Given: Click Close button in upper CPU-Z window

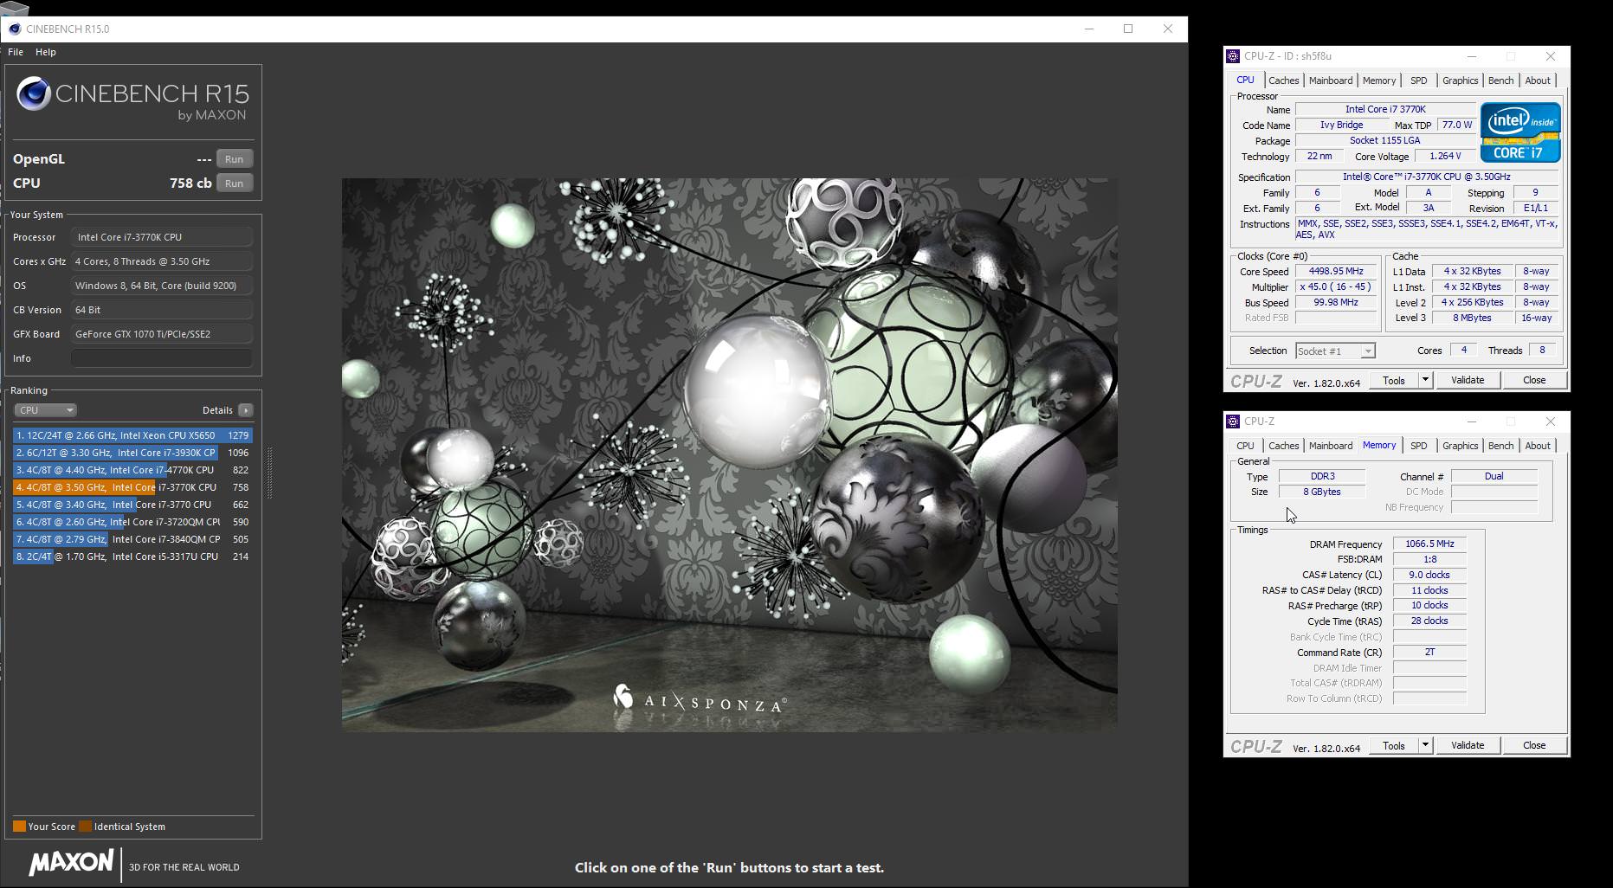Looking at the screenshot, I should tap(1534, 380).
